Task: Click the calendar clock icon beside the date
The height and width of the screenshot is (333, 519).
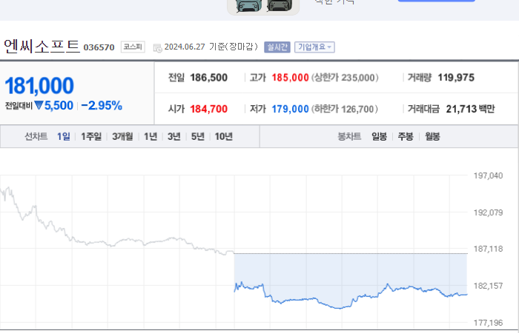Action: click(x=157, y=48)
